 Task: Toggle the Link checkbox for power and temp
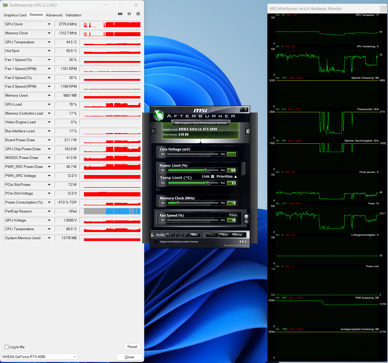tap(212, 177)
